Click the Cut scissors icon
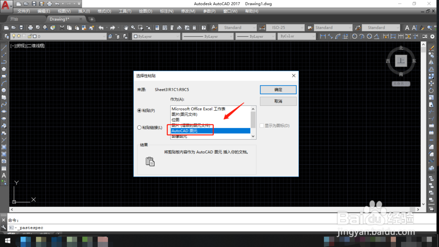 coord(62,28)
